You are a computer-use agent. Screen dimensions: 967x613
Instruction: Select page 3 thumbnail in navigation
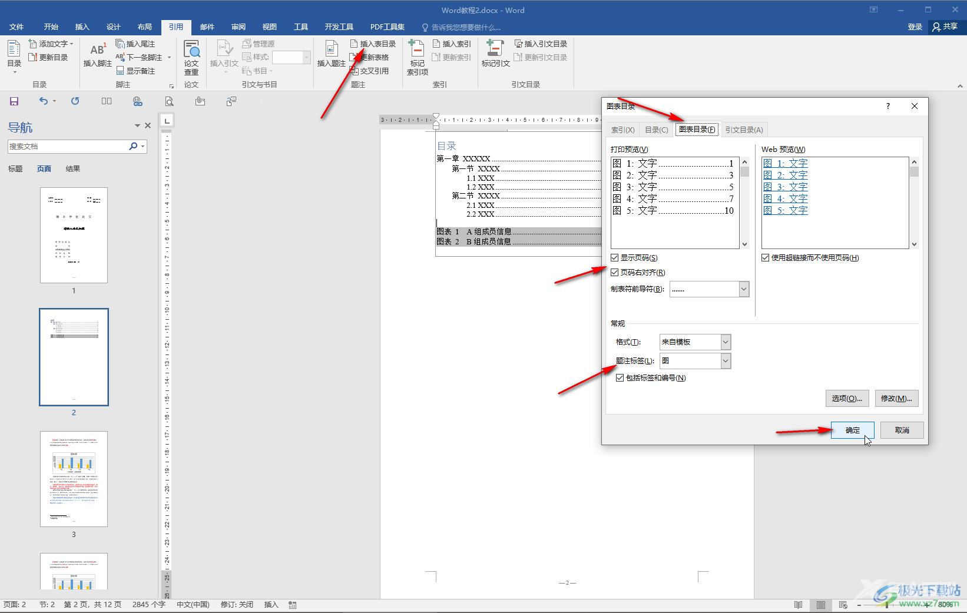click(74, 479)
